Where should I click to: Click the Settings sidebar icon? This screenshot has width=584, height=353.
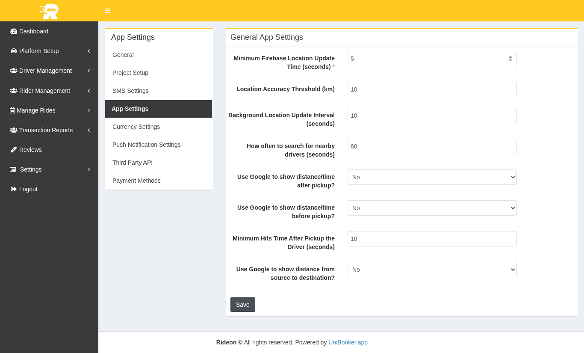(x=13, y=169)
